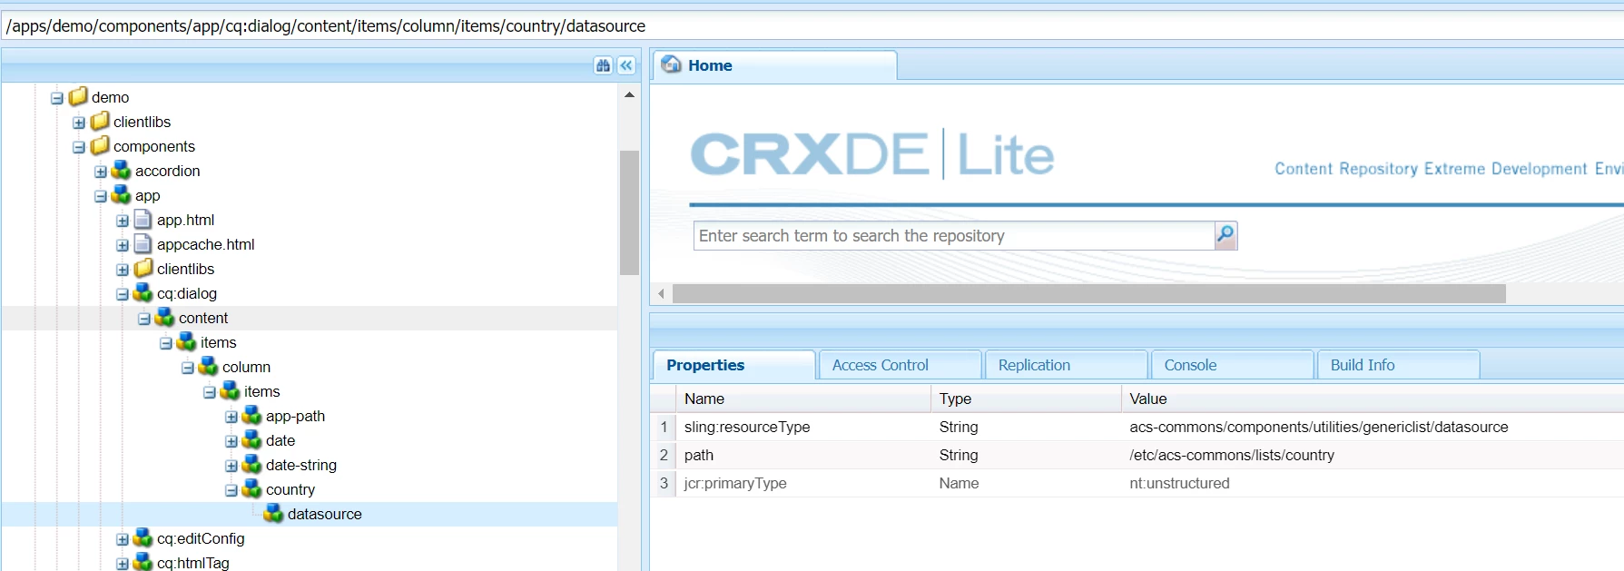Image resolution: width=1624 pixels, height=571 pixels.
Task: Click the node path address field
Action: [x=812, y=25]
